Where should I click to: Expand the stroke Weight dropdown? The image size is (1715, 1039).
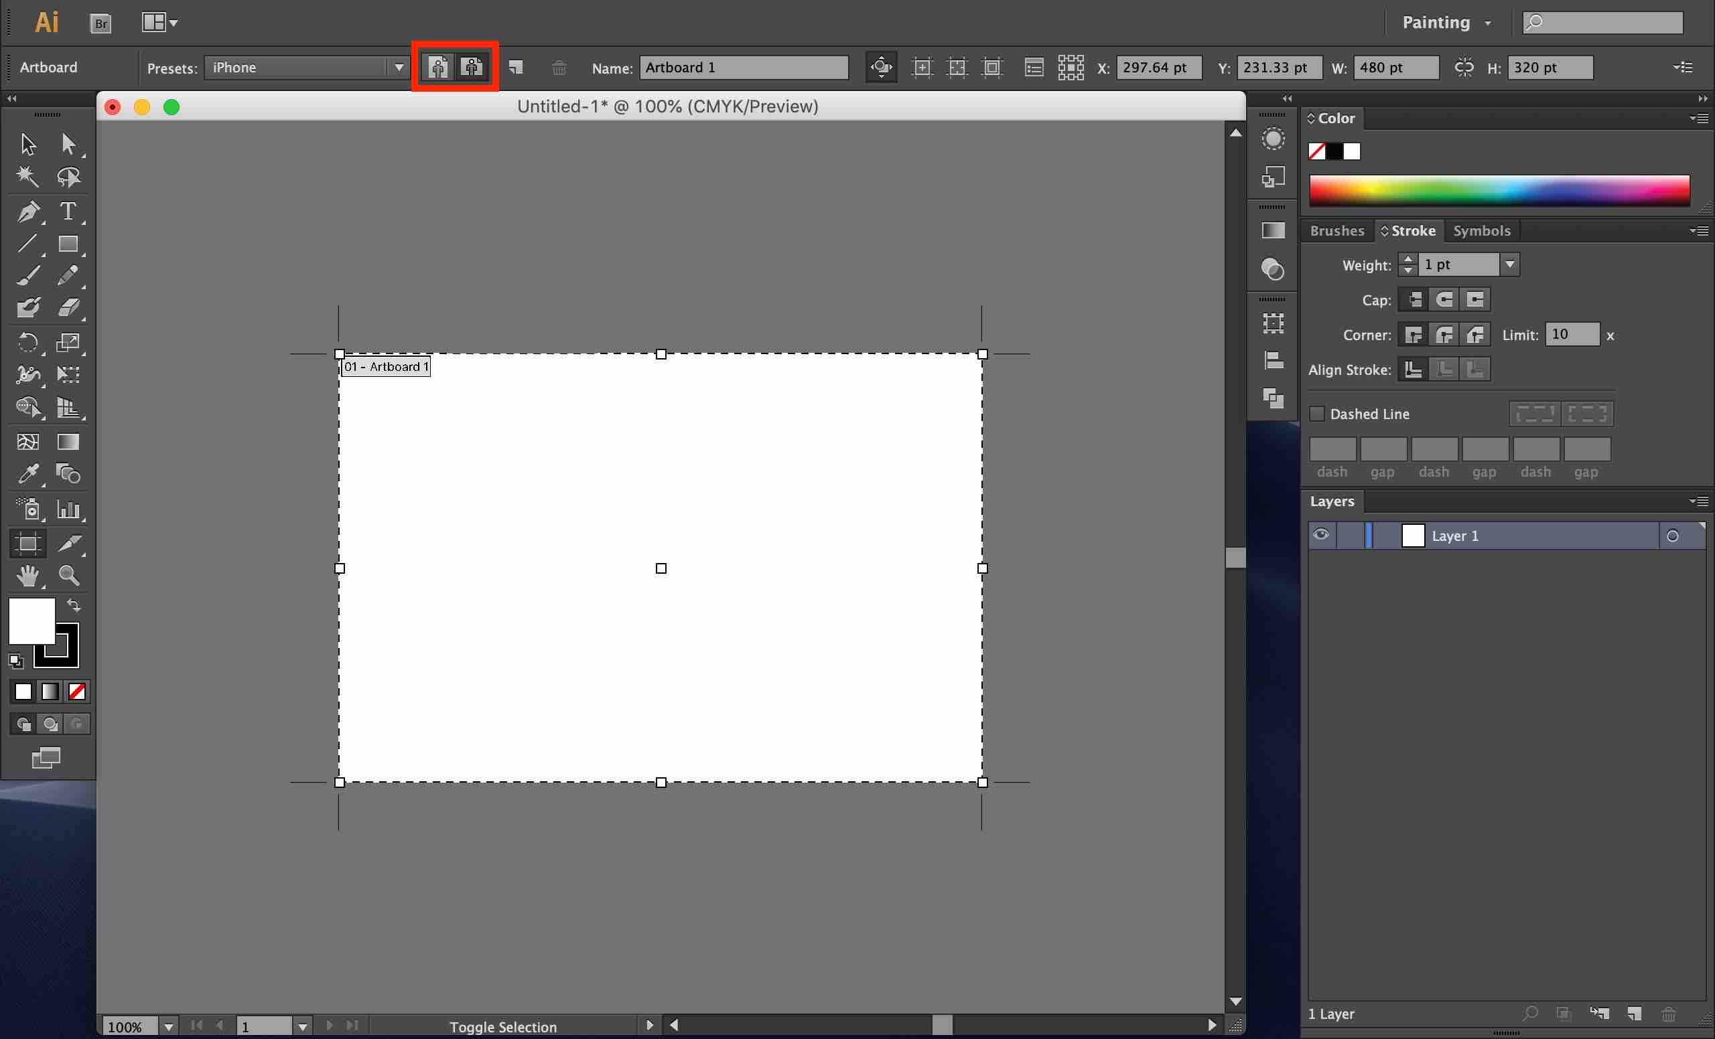[1510, 265]
